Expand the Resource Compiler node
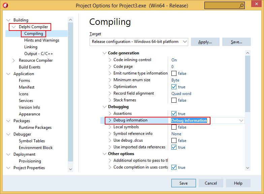Image resolution: width=264 pixels, height=194 pixels. pyautogui.click(x=13, y=60)
